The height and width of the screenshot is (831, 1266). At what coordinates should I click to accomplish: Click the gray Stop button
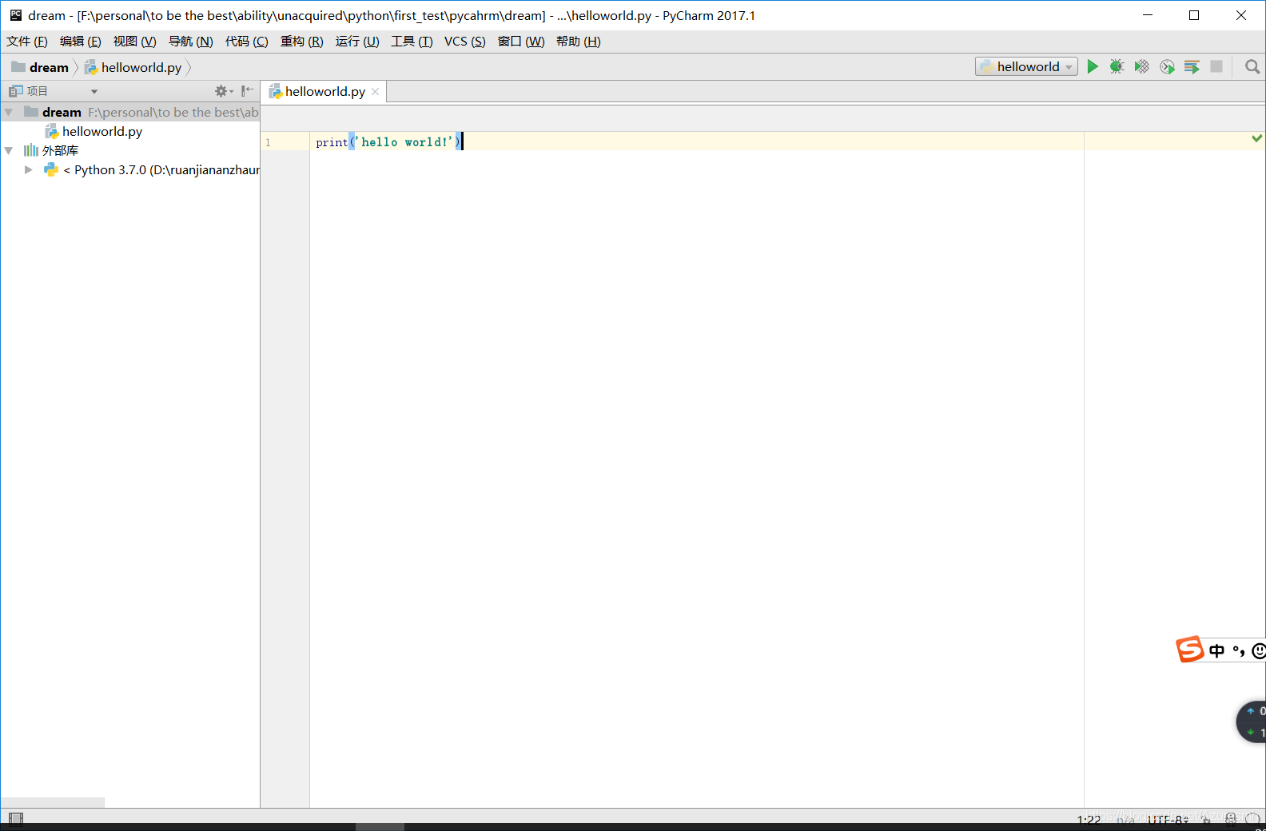pos(1216,67)
